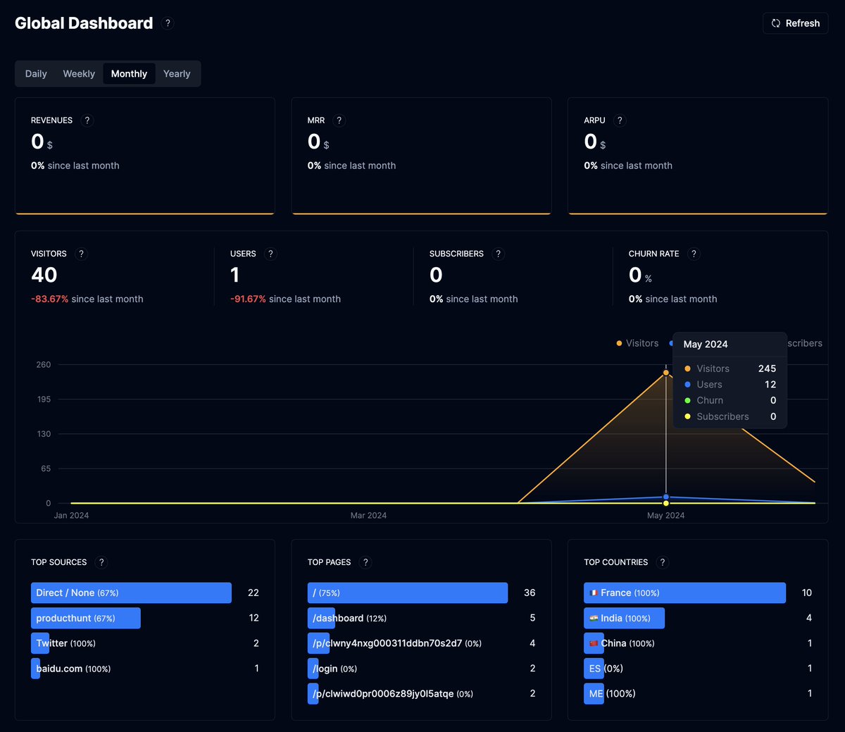Select the China country row
The width and height of the screenshot is (845, 732).
pos(698,643)
